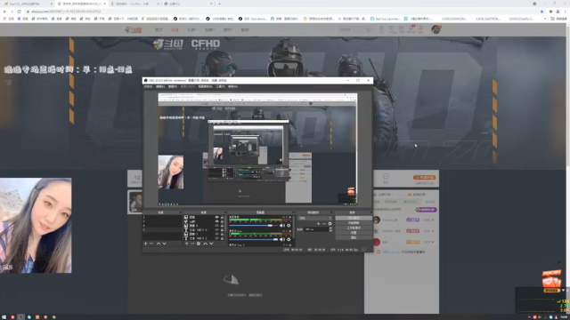Open settings gear of the second mixer channel
Image resolution: width=570 pixels, height=320 pixels.
tap(289, 239)
